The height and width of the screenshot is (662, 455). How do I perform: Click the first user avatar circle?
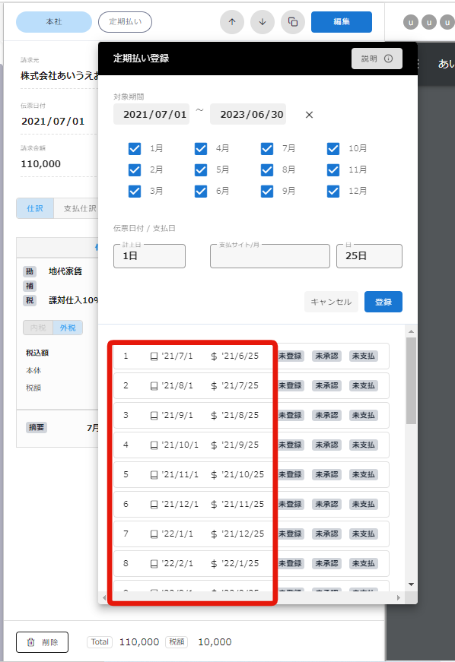click(x=411, y=22)
